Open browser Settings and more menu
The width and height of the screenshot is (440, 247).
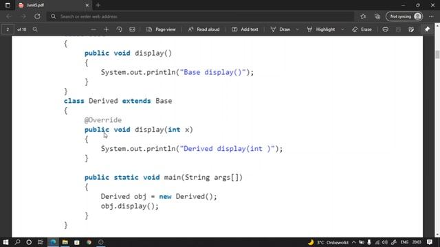(431, 16)
